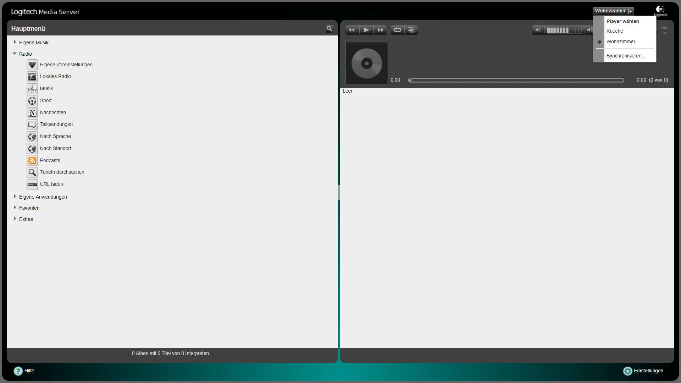
Task: Click the album cover placeholder thumbnail
Action: pos(367,63)
